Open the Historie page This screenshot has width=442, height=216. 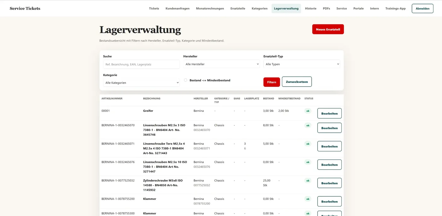pos(311,9)
